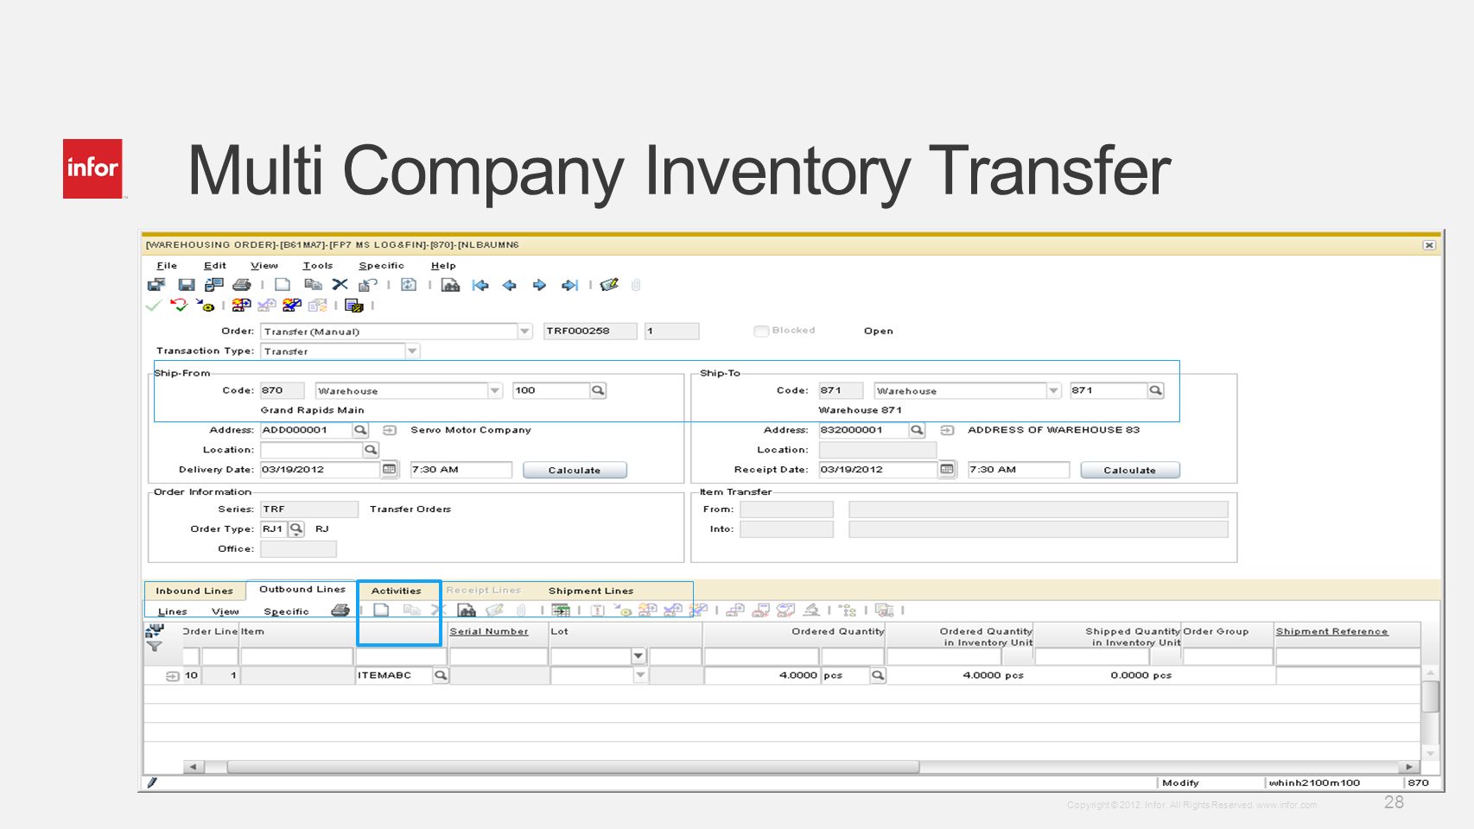Click the Duplicate record icon in main toolbar
Screen dimensions: 1474x829
(313, 285)
